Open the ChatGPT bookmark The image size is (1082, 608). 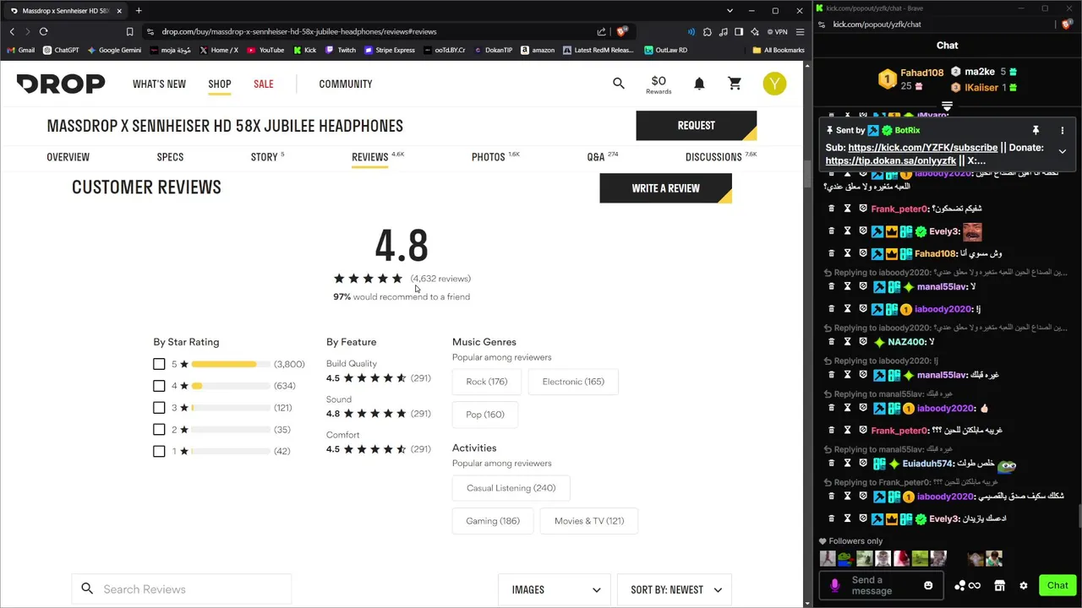tap(60, 50)
